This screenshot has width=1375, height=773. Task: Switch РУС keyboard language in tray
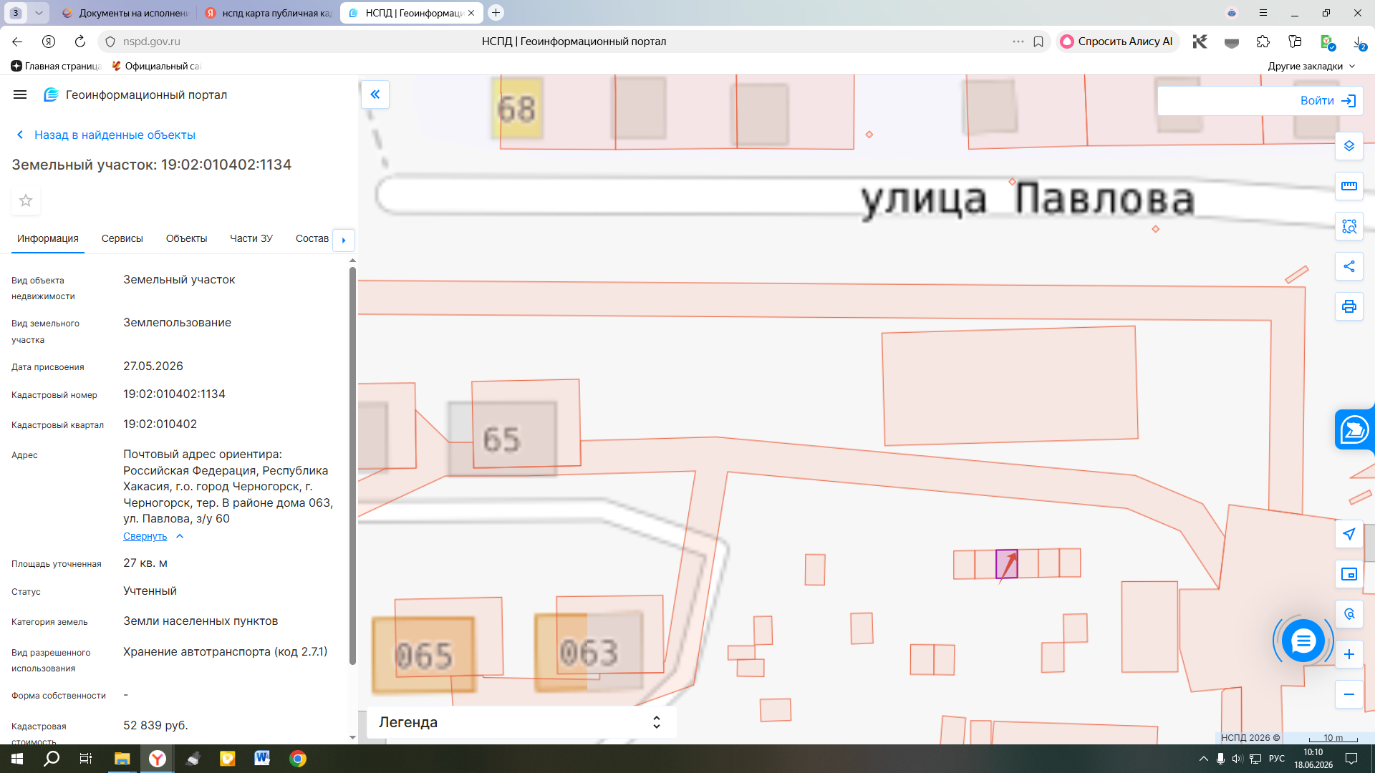(1276, 759)
